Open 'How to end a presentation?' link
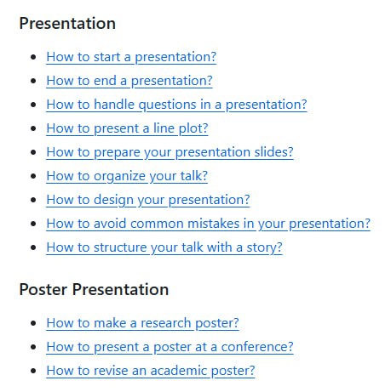This screenshot has height=392, width=391. tap(129, 81)
